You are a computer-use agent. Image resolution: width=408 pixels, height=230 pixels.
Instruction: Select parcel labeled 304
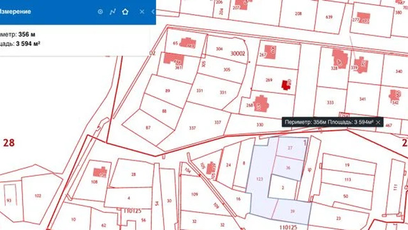219,48
